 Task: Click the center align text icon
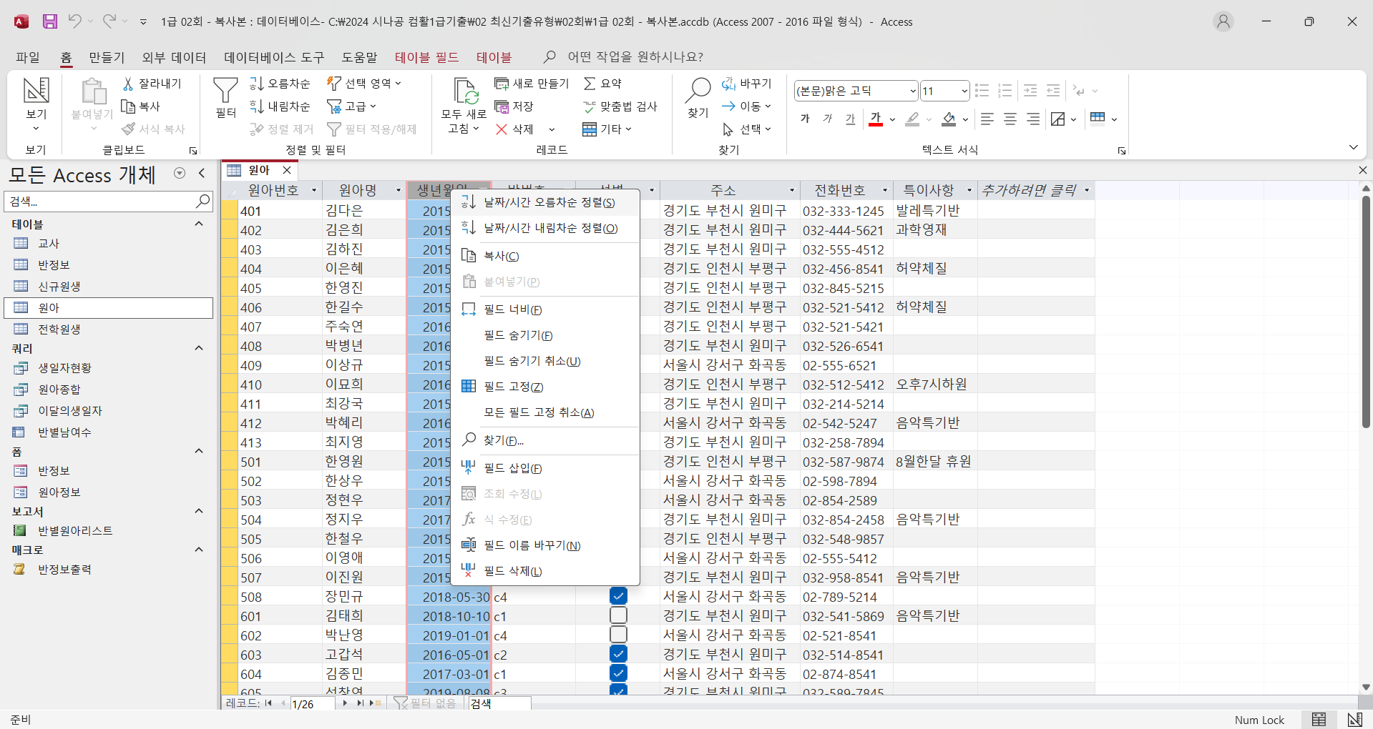tap(1010, 119)
